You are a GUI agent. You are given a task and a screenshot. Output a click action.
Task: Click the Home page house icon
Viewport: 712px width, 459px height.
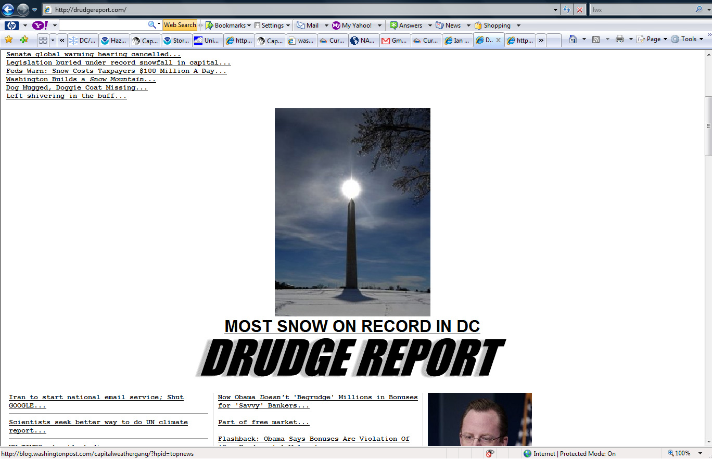[x=573, y=39]
